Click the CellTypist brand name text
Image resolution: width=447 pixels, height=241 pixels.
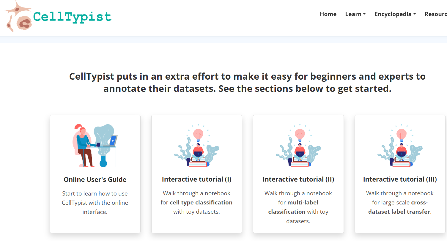tap(72, 17)
